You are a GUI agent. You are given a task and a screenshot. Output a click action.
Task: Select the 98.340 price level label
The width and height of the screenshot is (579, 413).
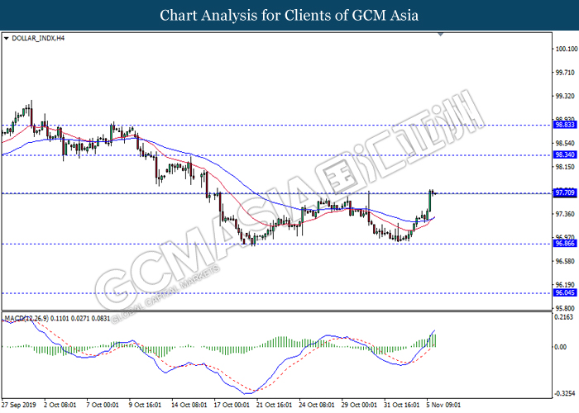coord(565,154)
